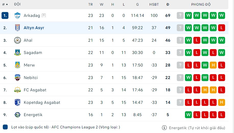The width and height of the screenshot is (234, 133).
Task: Click Arkadag's gray question mark next-match badge
Action: (180, 15)
